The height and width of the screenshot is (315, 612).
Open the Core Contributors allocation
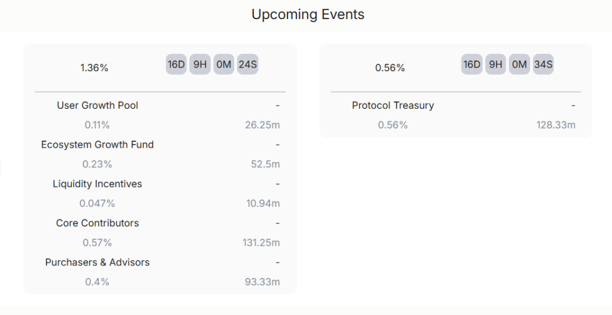(97, 223)
